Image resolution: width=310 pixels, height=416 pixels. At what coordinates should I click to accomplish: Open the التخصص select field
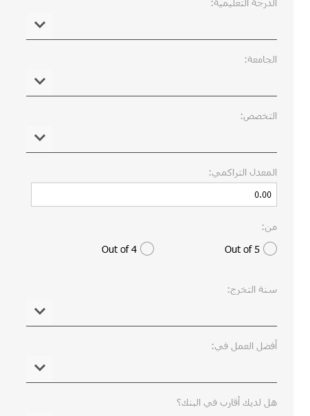coord(151,139)
